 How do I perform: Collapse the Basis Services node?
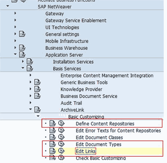[x=23, y=68]
